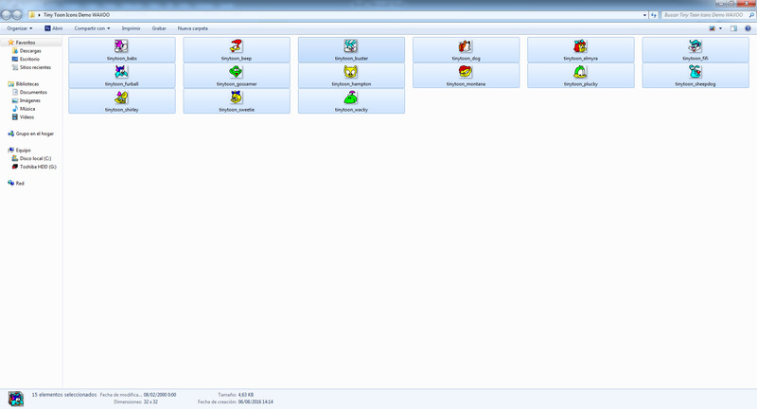Click the back navigation button
The height and width of the screenshot is (409, 757).
[x=7, y=15]
